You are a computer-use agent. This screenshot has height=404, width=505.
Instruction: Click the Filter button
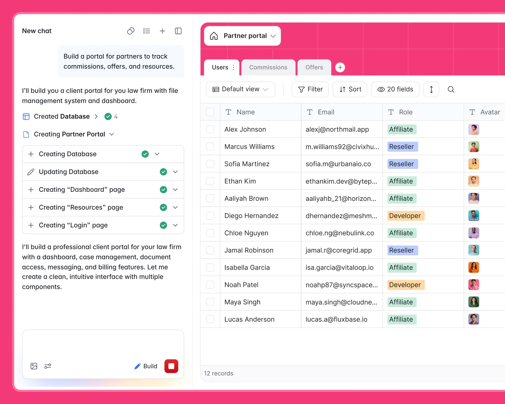pos(310,89)
